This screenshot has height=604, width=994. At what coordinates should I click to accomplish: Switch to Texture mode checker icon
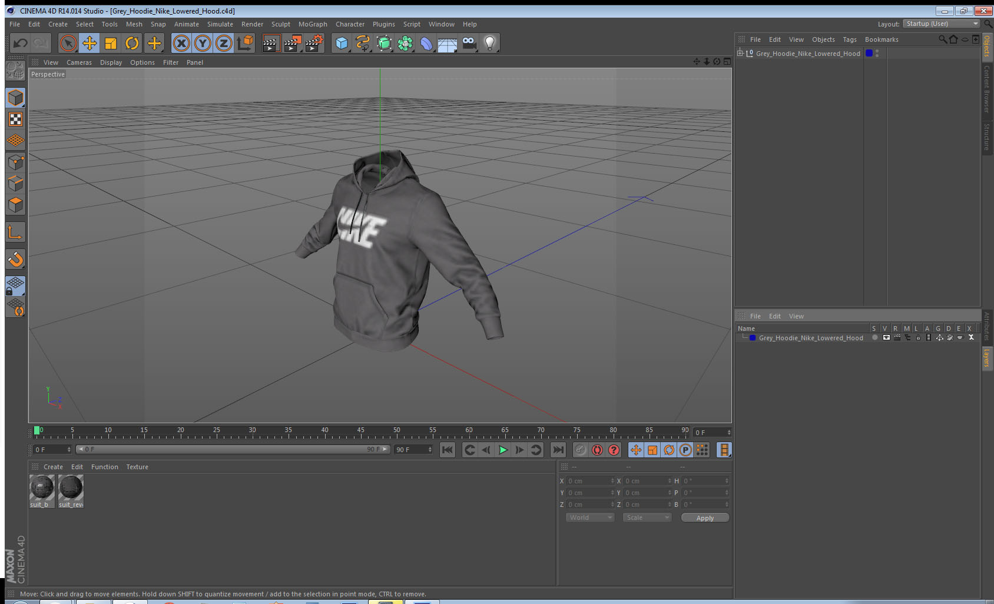pyautogui.click(x=15, y=120)
